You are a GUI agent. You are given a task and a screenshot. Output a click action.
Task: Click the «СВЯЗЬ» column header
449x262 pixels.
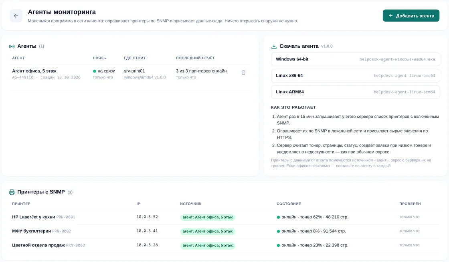99,58
